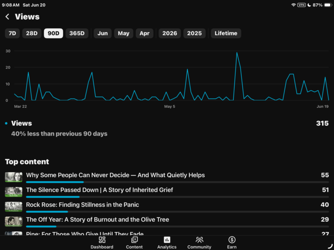
Task: Switch to the 365D range
Action: point(77,33)
